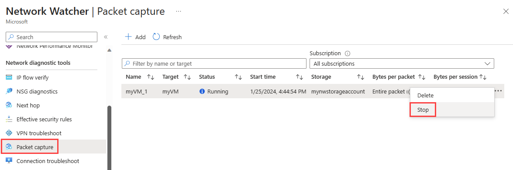Click the sidebar scrollbar up arrow
The height and width of the screenshot is (170, 513).
click(109, 50)
